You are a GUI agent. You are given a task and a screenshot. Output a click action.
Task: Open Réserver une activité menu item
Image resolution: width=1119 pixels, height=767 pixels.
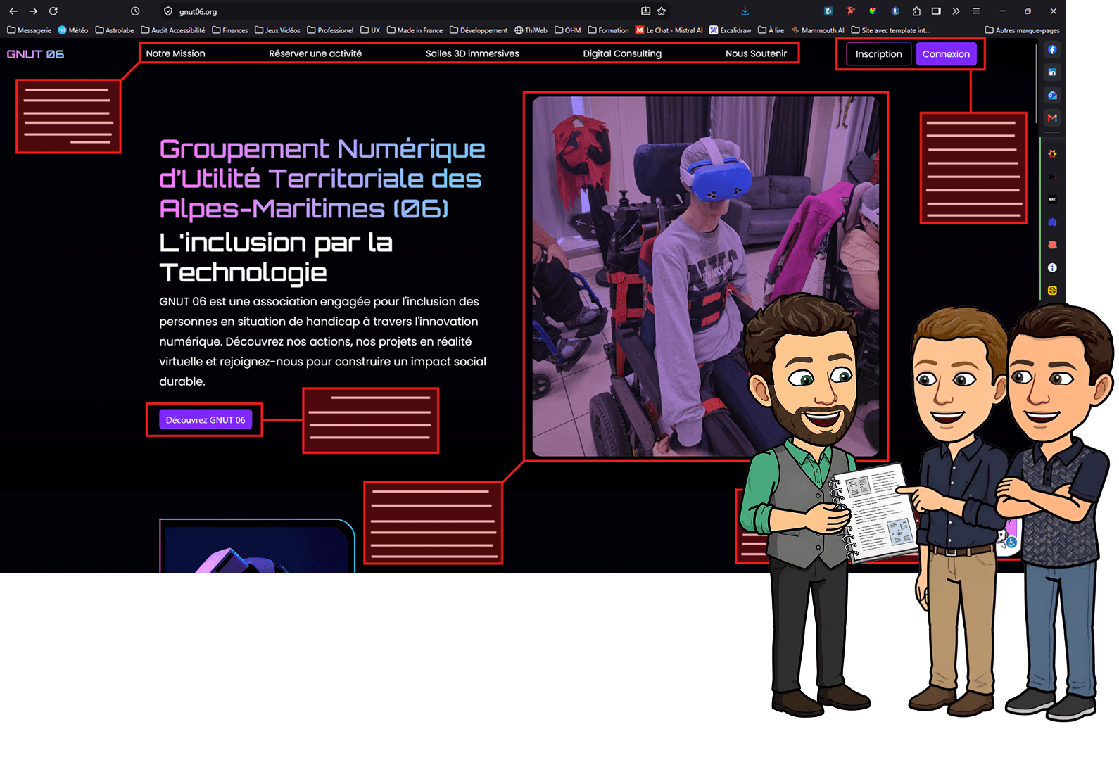click(315, 53)
